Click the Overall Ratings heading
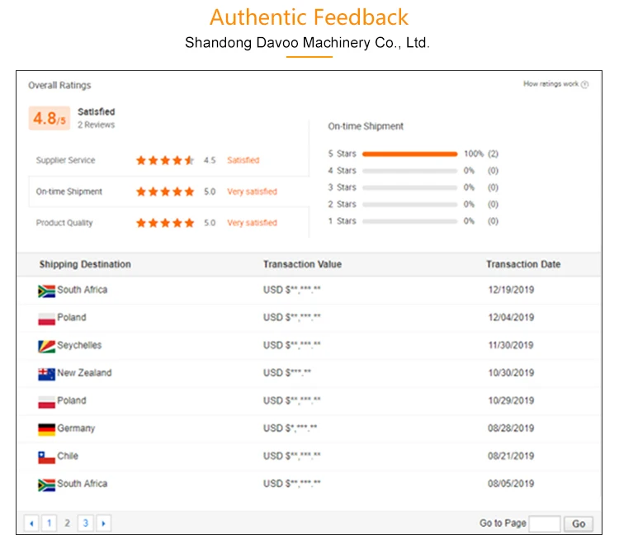 click(59, 85)
